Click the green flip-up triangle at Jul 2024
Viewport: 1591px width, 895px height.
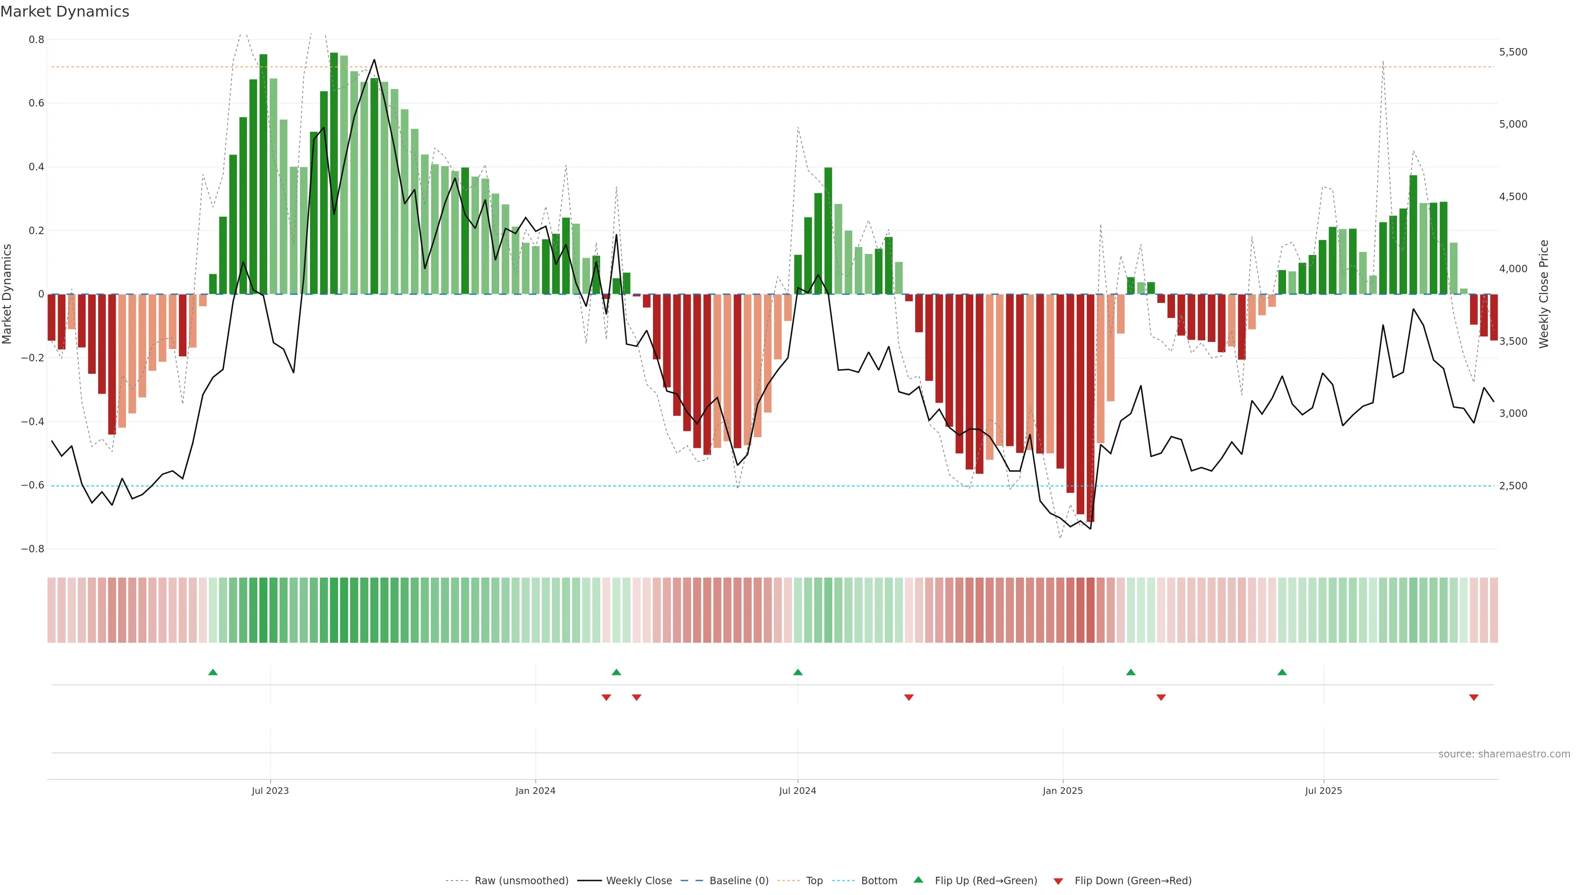[798, 672]
